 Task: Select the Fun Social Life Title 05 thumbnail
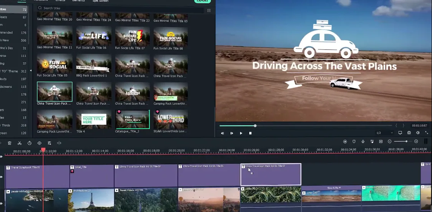(55, 64)
